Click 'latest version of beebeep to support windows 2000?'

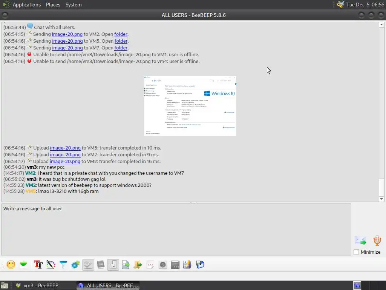[95, 185]
